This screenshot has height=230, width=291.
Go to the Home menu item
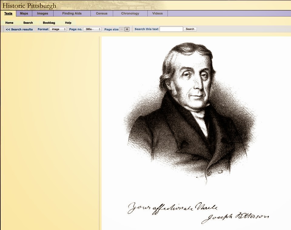[9, 23]
